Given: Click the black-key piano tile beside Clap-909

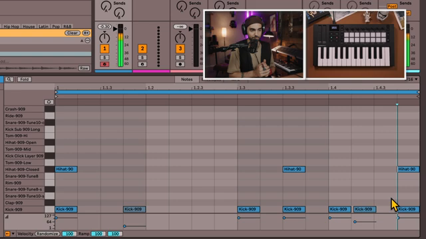Looking at the screenshot, I should pyautogui.click(x=49, y=202).
